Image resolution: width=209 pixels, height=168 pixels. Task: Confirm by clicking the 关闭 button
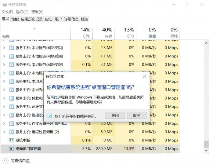pos(115,115)
